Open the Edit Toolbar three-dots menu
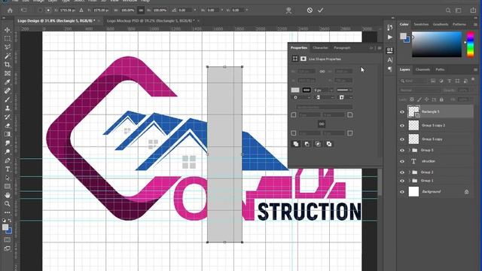The height and width of the screenshot is (271, 482). pos(8,212)
